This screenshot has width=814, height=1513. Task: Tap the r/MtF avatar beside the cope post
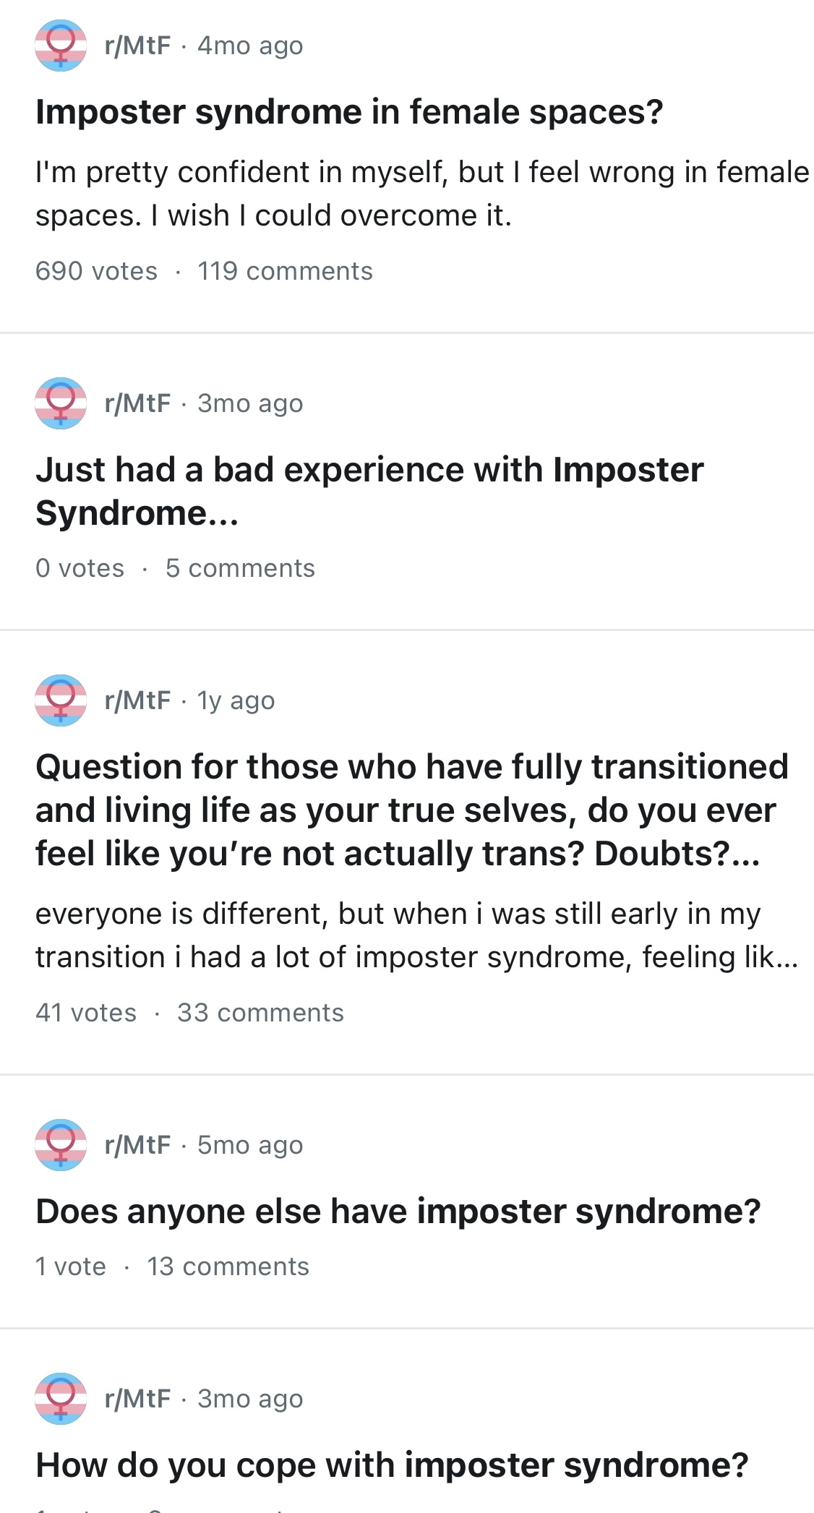click(61, 1399)
